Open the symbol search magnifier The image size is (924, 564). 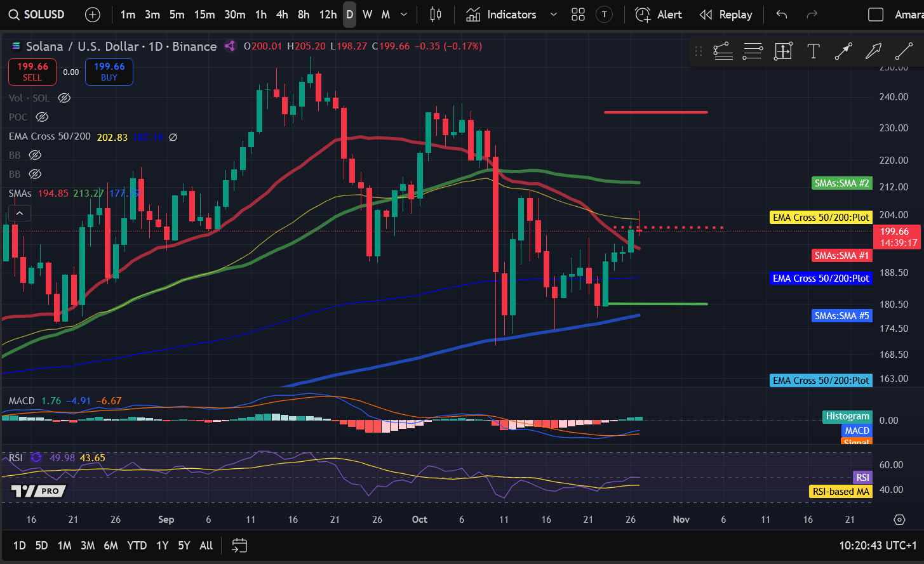(13, 14)
